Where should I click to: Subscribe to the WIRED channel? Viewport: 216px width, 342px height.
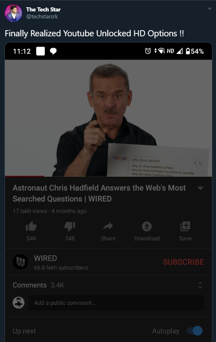[183, 262]
